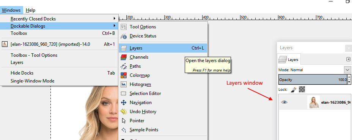Click the Histogram icon in submenu
The height and width of the screenshot is (140, 352).
(x=124, y=84)
